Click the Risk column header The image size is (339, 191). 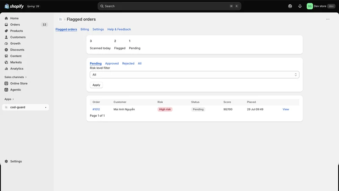tap(160, 102)
